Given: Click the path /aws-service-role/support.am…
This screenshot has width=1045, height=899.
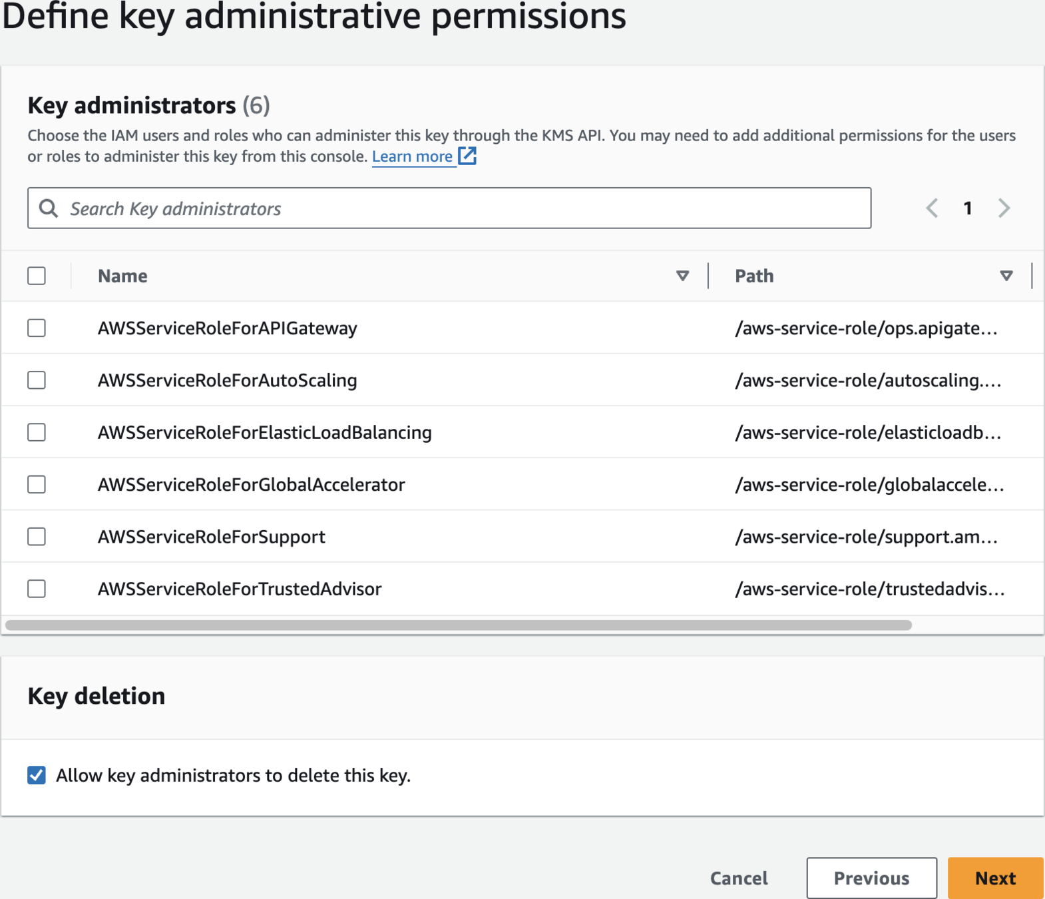Looking at the screenshot, I should point(866,537).
